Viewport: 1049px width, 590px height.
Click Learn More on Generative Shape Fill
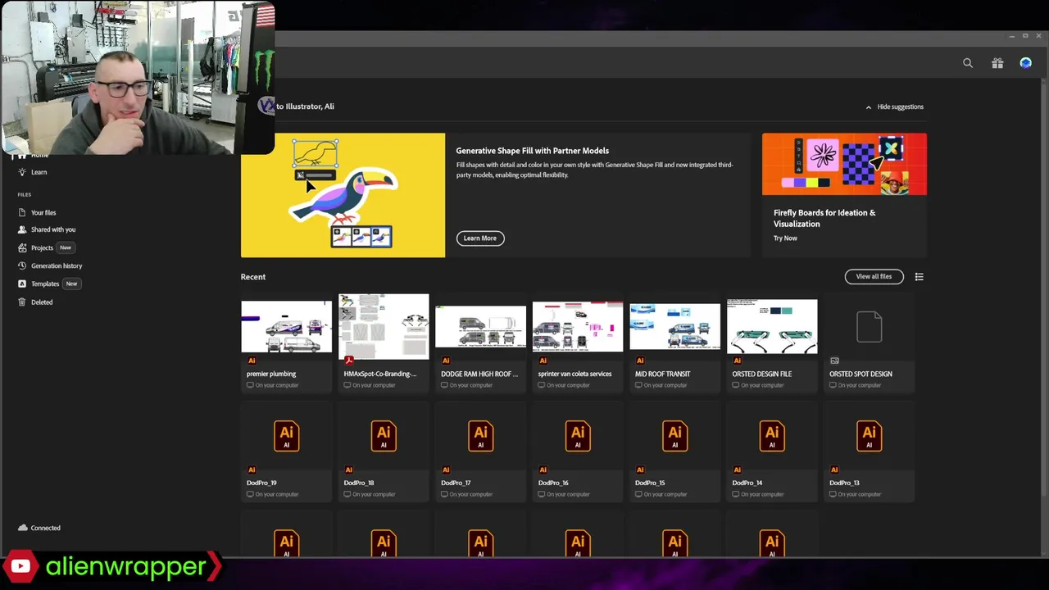pyautogui.click(x=480, y=238)
